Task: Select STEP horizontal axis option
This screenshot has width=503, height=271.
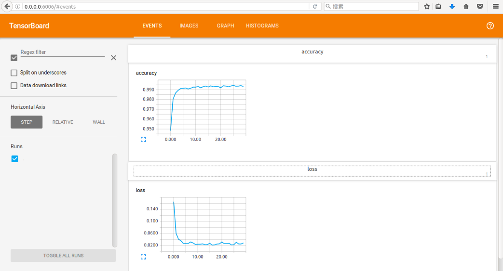Action: coord(27,122)
